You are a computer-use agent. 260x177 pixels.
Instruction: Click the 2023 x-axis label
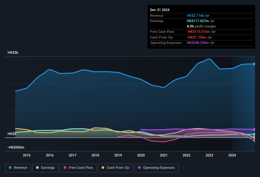[209, 155]
